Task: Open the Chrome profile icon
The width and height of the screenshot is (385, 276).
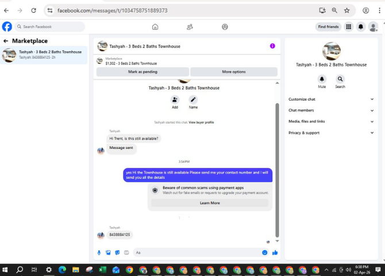Action: pyautogui.click(x=366, y=10)
